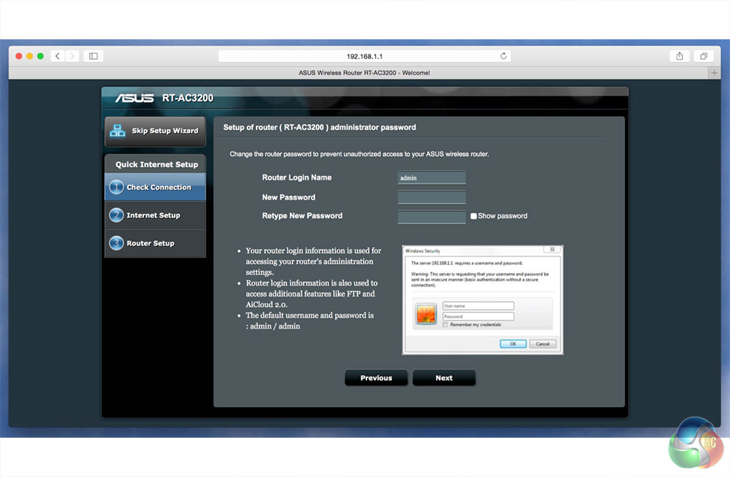730x477 pixels.
Task: Click the Quick Internet Setup header
Action: click(155, 164)
